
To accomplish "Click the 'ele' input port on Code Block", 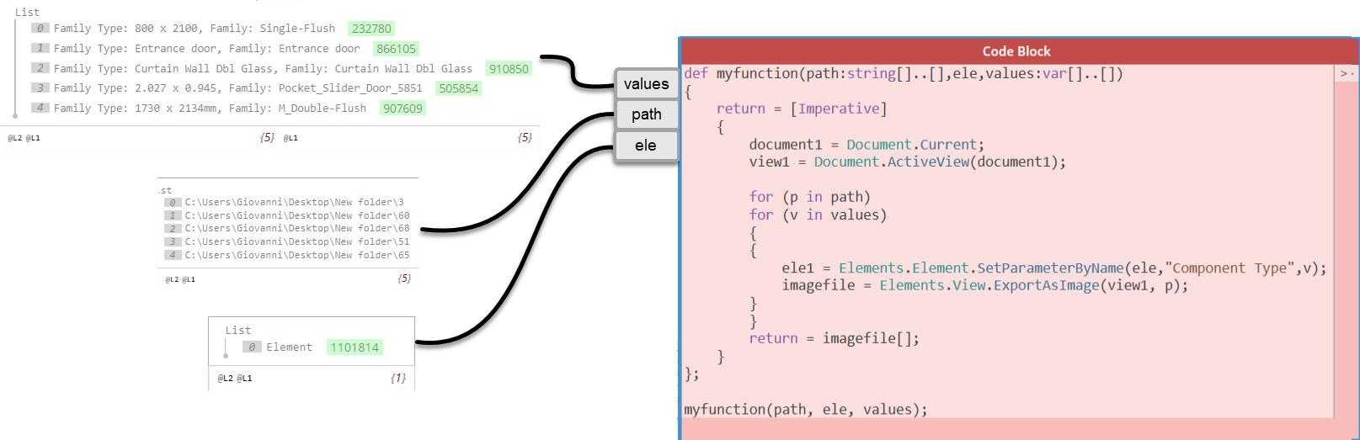I will [x=646, y=146].
